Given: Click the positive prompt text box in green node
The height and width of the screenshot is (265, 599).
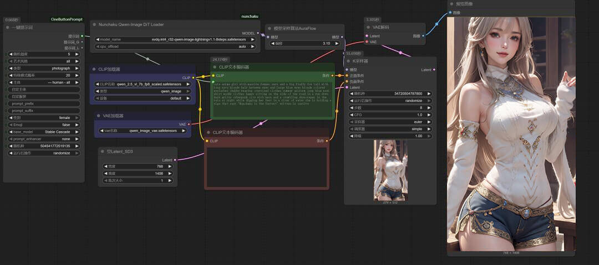Looking at the screenshot, I should click(272, 99).
